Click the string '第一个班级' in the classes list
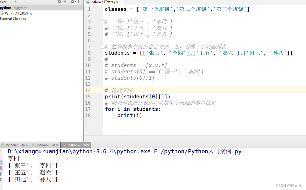This screenshot has height=190, width=306. tap(156, 9)
